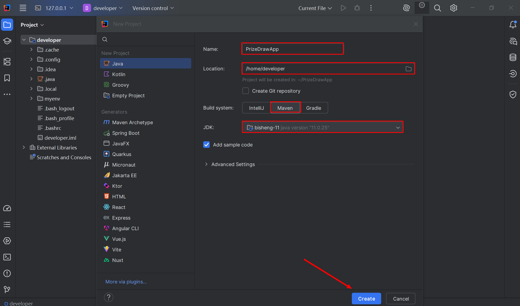The height and width of the screenshot is (306, 520).
Task: Open the JDK bisheng-11 dropdown
Action: pyautogui.click(x=322, y=127)
